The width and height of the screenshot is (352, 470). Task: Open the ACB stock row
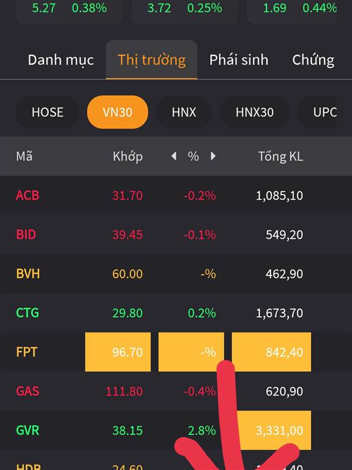tap(176, 196)
